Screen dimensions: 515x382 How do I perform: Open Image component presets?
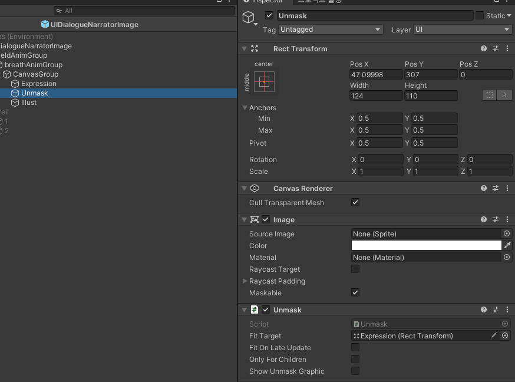point(496,219)
